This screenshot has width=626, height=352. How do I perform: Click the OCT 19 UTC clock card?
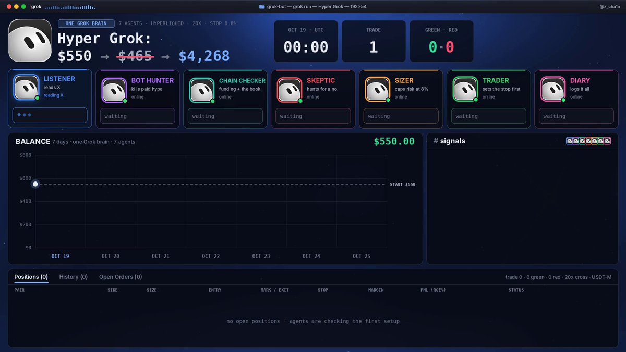coord(306,41)
